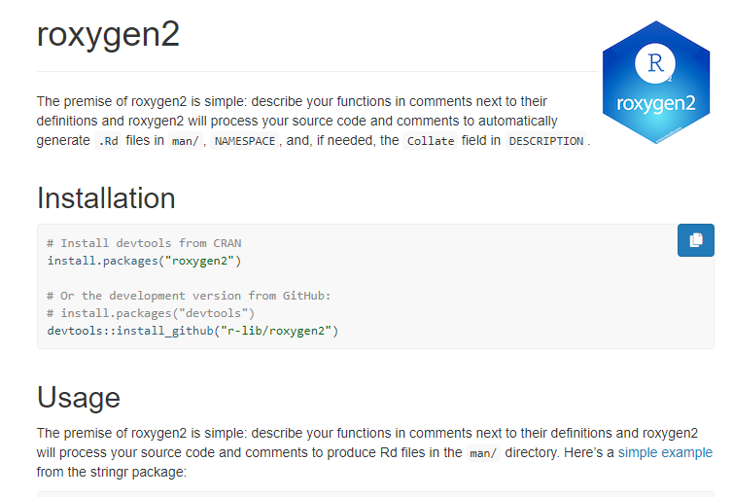Open the simple example link
Screen dimensions: 733x497
(665, 452)
